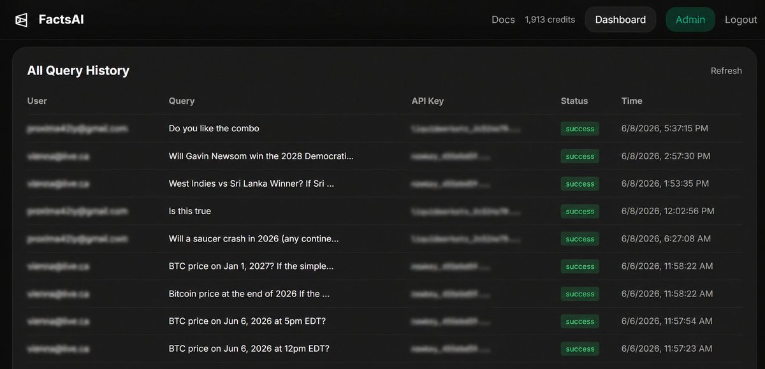The height and width of the screenshot is (369, 765).
Task: Click the Time column header
Action: point(632,101)
